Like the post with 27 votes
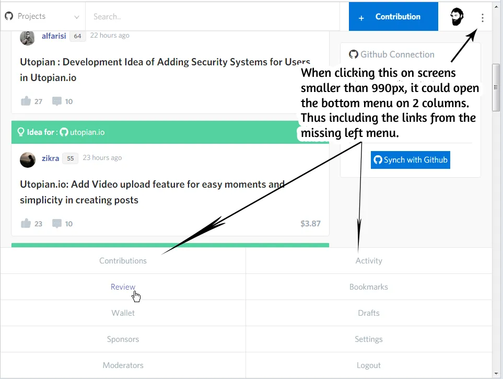Viewport: 503px width, 379px height. (26, 101)
